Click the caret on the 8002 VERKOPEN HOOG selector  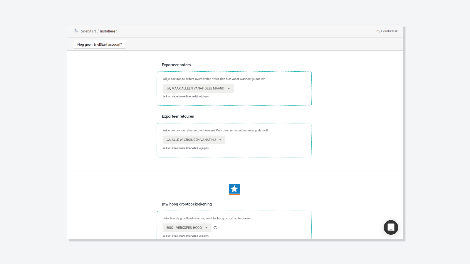(207, 228)
